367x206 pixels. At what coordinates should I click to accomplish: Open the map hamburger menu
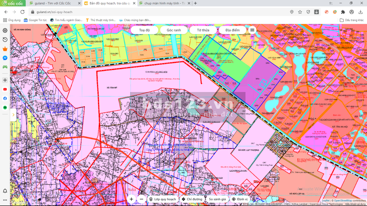tap(252, 30)
